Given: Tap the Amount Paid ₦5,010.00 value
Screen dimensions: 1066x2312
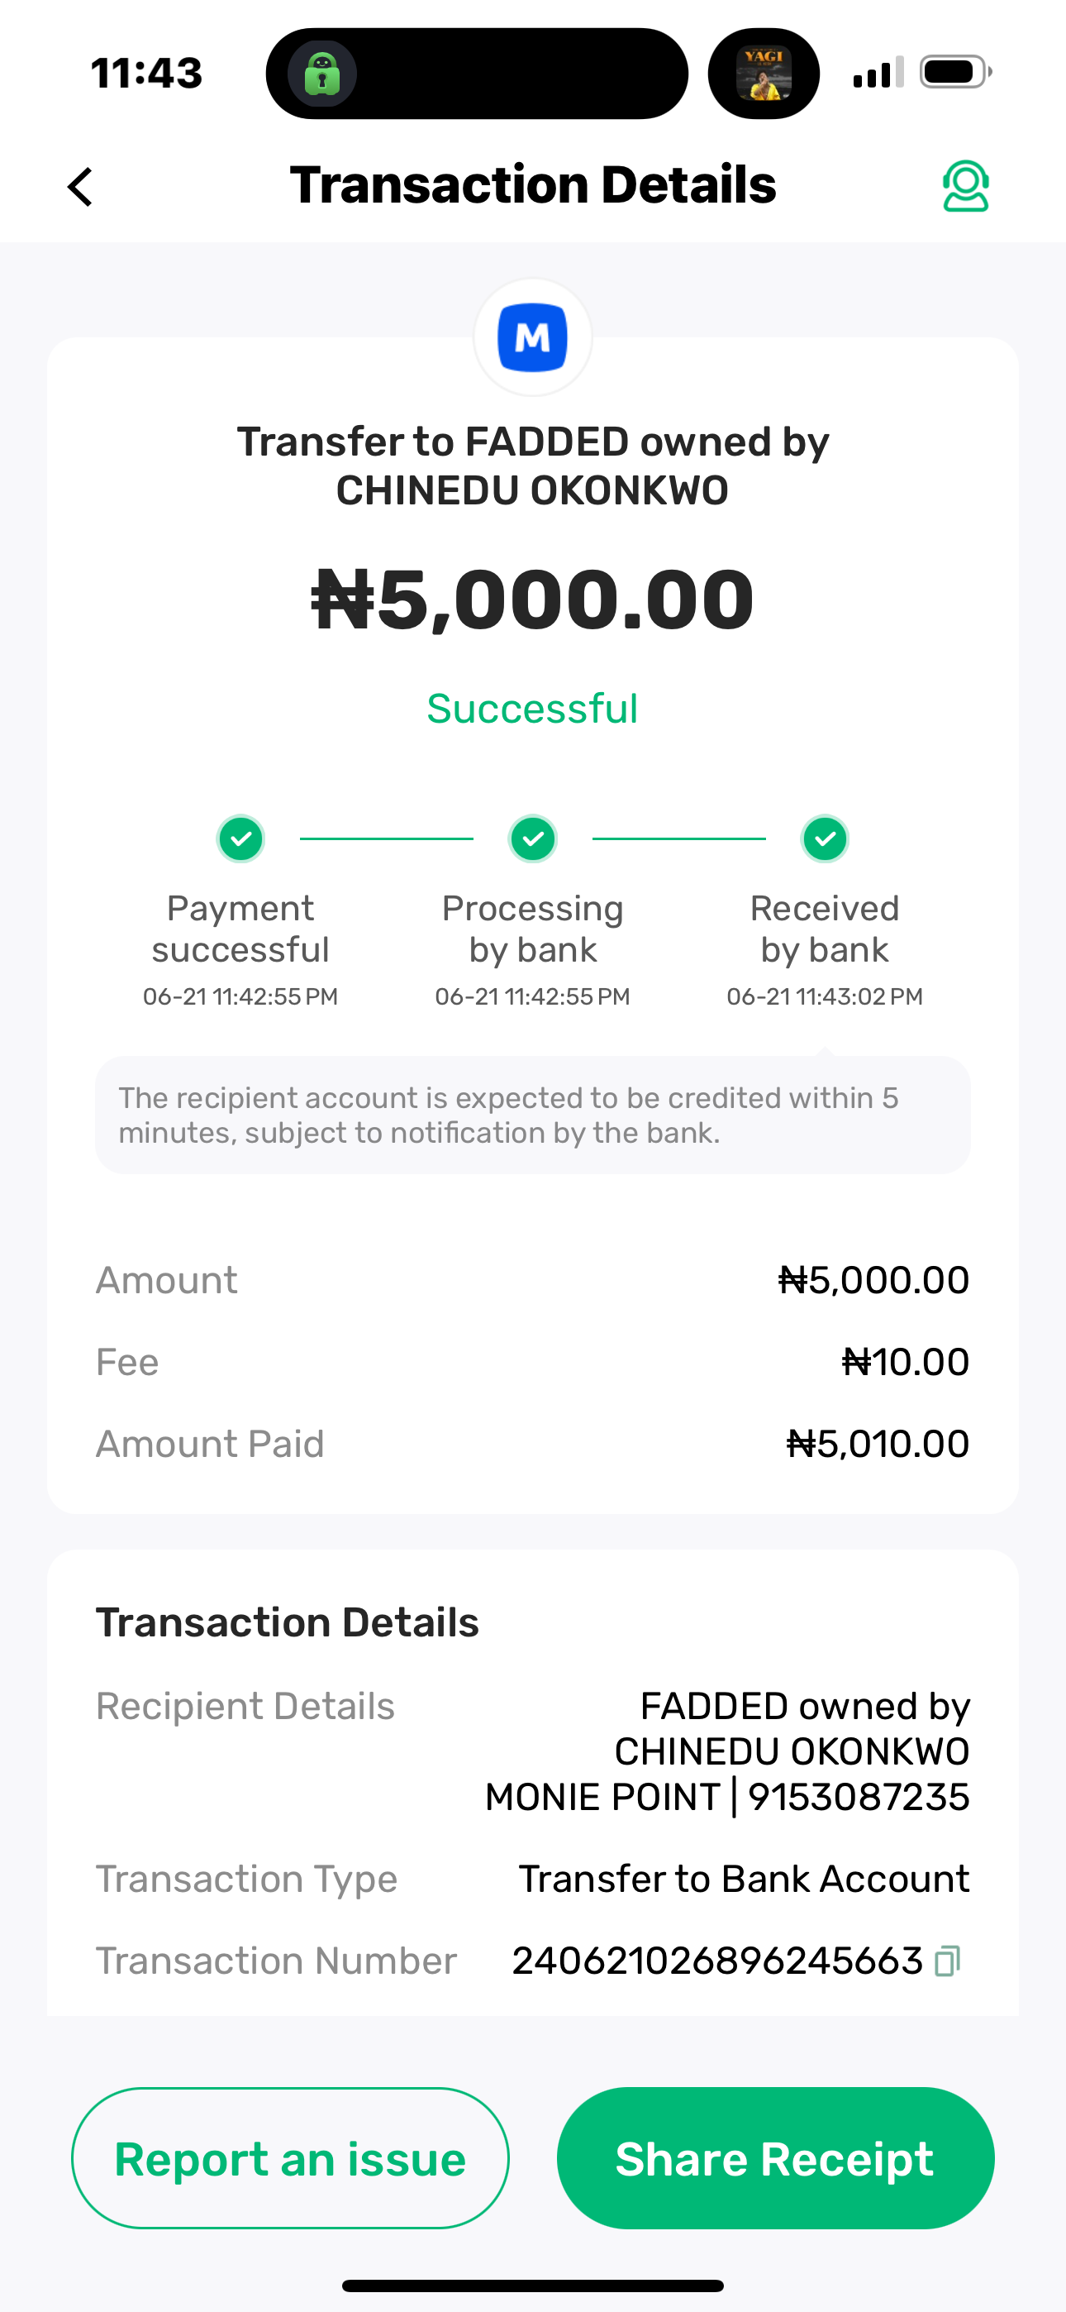Looking at the screenshot, I should click(878, 1444).
